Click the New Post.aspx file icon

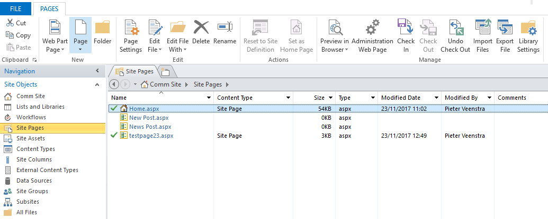[x=124, y=118]
